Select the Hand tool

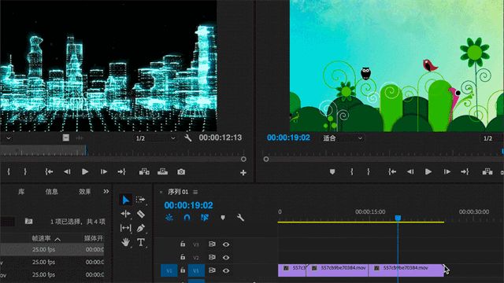pyautogui.click(x=126, y=242)
